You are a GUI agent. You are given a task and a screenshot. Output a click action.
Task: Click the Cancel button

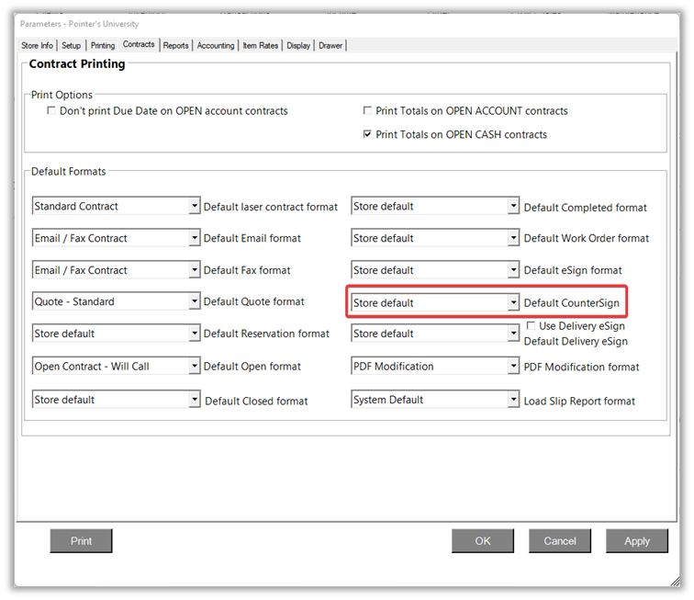pos(559,541)
